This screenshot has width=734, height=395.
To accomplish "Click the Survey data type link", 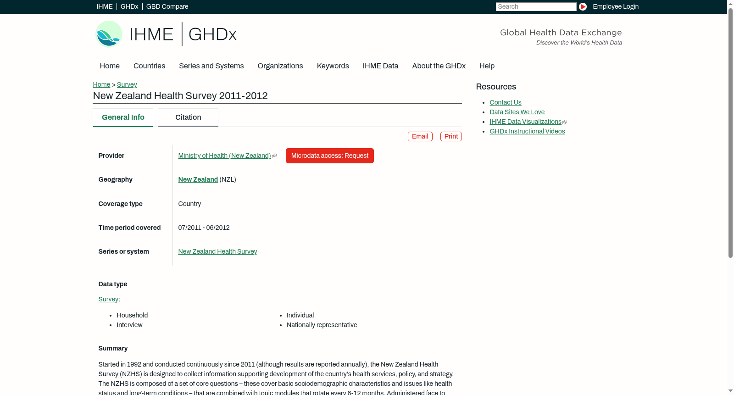I will coord(108,300).
